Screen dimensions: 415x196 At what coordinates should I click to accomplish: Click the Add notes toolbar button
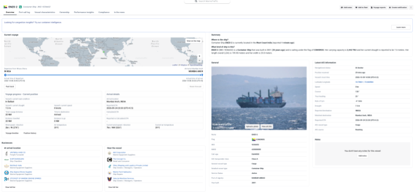pyautogui.click(x=346, y=8)
